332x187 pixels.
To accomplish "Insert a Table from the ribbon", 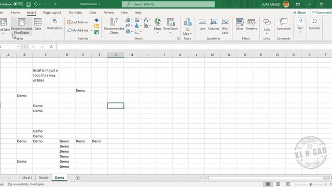I will click(x=38, y=24).
